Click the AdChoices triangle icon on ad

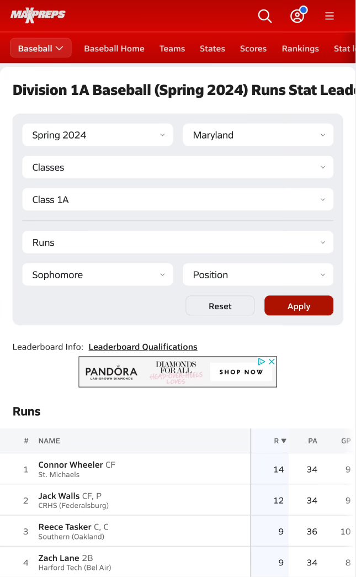click(262, 361)
